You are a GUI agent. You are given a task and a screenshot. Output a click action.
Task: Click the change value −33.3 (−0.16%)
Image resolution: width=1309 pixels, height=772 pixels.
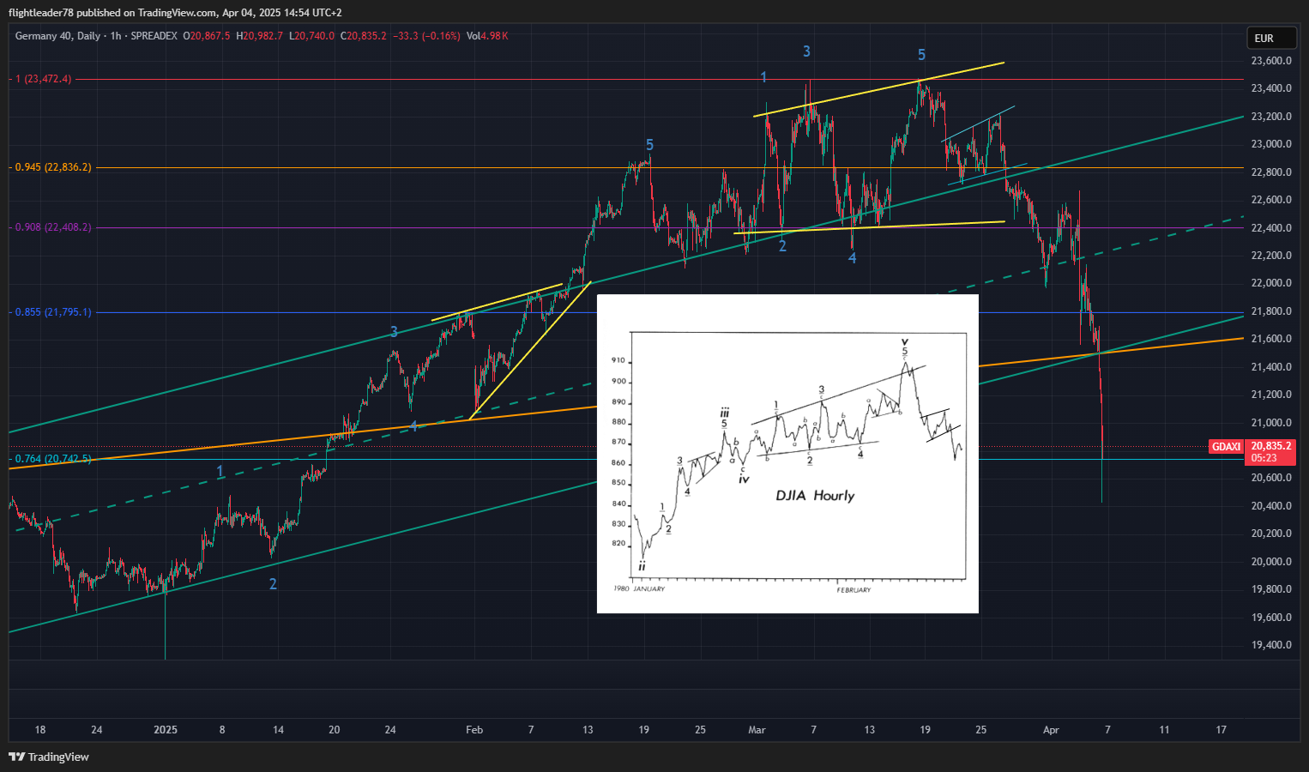[426, 36]
